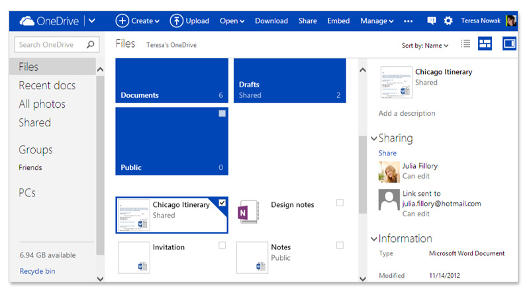Click Julia Fillory Can edit permission
The width and height of the screenshot is (529, 291).
coord(416,176)
